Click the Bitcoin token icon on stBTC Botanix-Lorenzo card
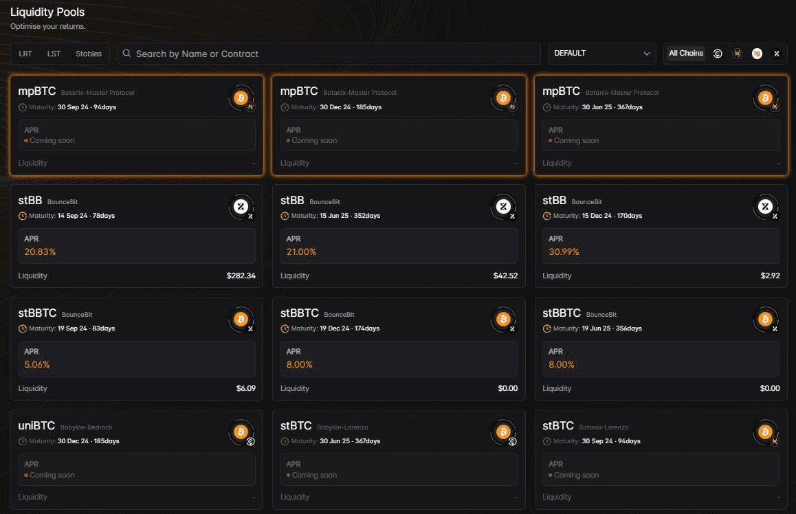This screenshot has width=796, height=514. click(x=765, y=432)
